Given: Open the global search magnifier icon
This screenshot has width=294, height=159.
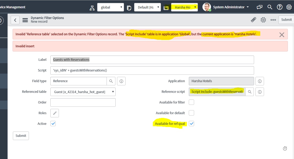Looking at the screenshot, I should pyautogui.click(x=270, y=7).
